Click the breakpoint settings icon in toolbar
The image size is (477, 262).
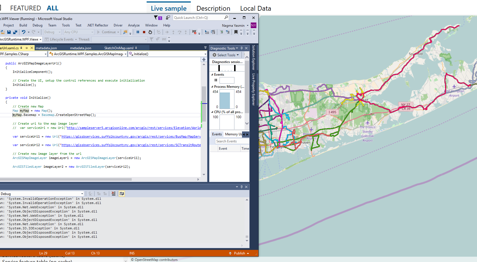point(194,32)
